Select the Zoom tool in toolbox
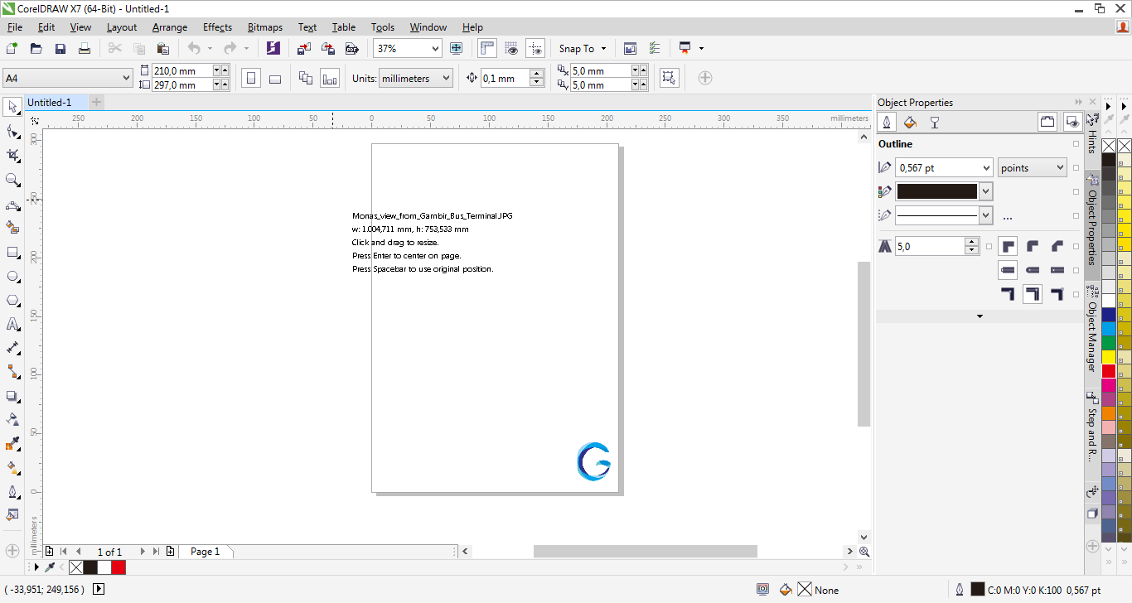 click(12, 180)
